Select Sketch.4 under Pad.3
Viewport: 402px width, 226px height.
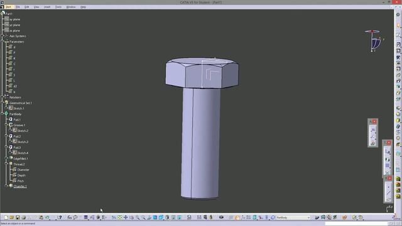coord(23,153)
